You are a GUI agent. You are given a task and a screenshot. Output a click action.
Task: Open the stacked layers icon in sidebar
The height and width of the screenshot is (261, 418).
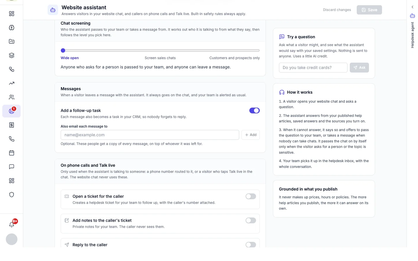coord(12,55)
